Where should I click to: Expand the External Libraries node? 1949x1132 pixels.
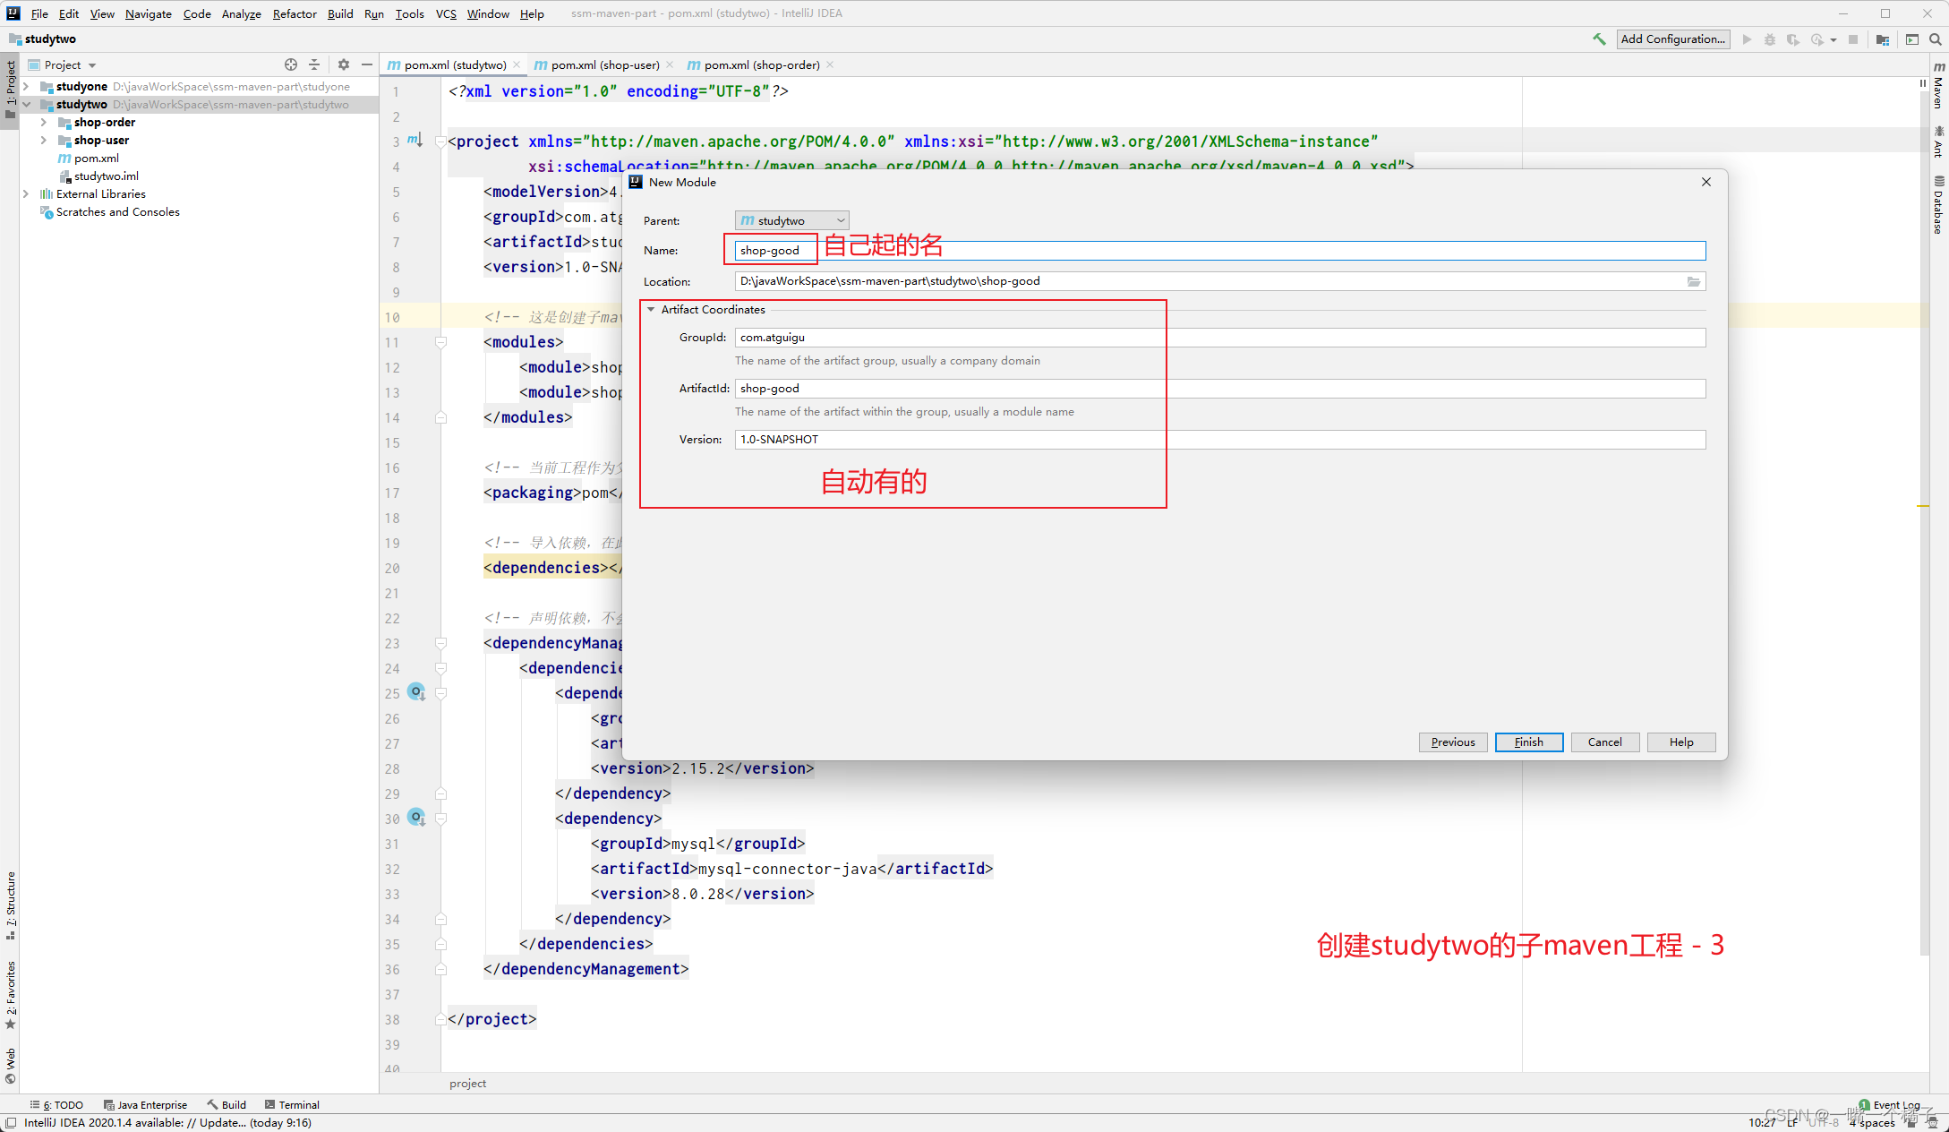[26, 193]
